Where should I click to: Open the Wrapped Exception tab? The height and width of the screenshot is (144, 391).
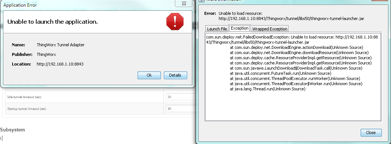click(x=270, y=29)
